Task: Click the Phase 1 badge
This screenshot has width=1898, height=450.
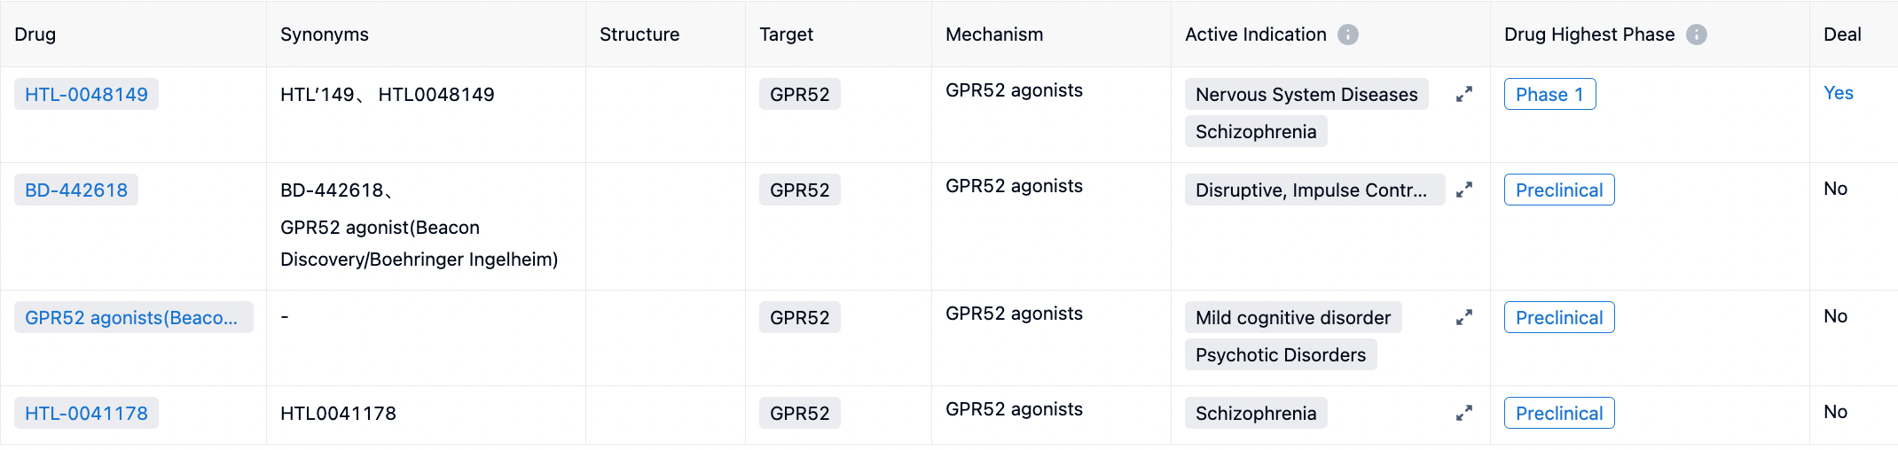Action: [1549, 95]
